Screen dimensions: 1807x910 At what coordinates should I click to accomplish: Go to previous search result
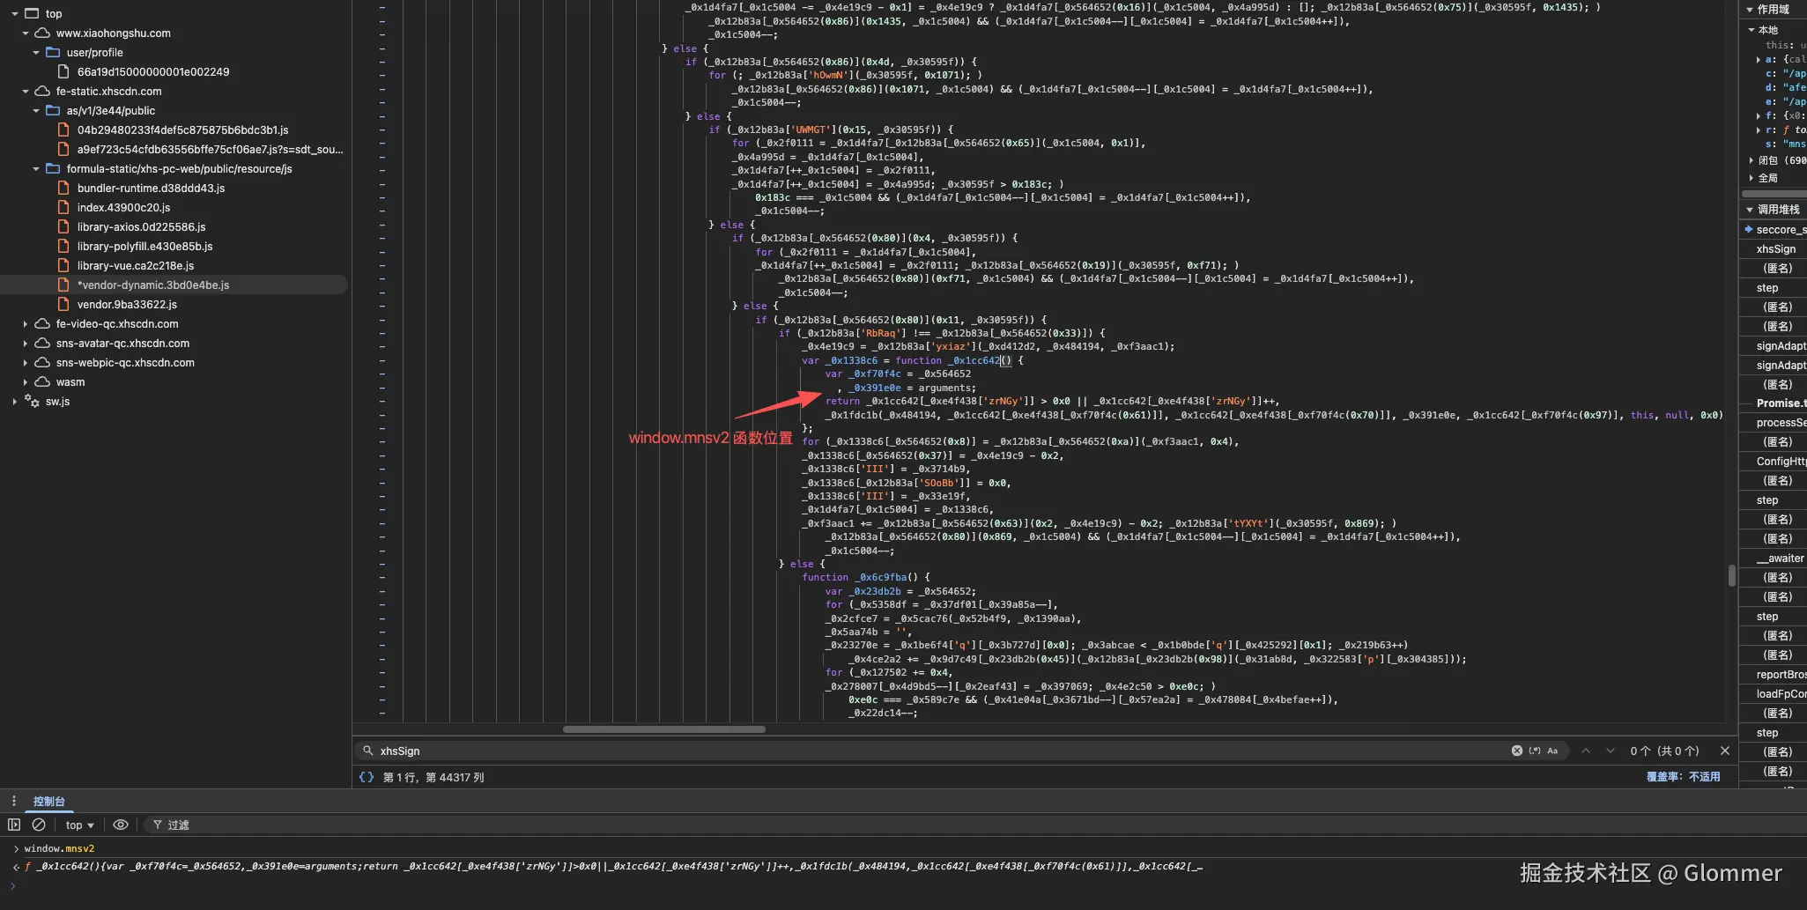point(1586,751)
